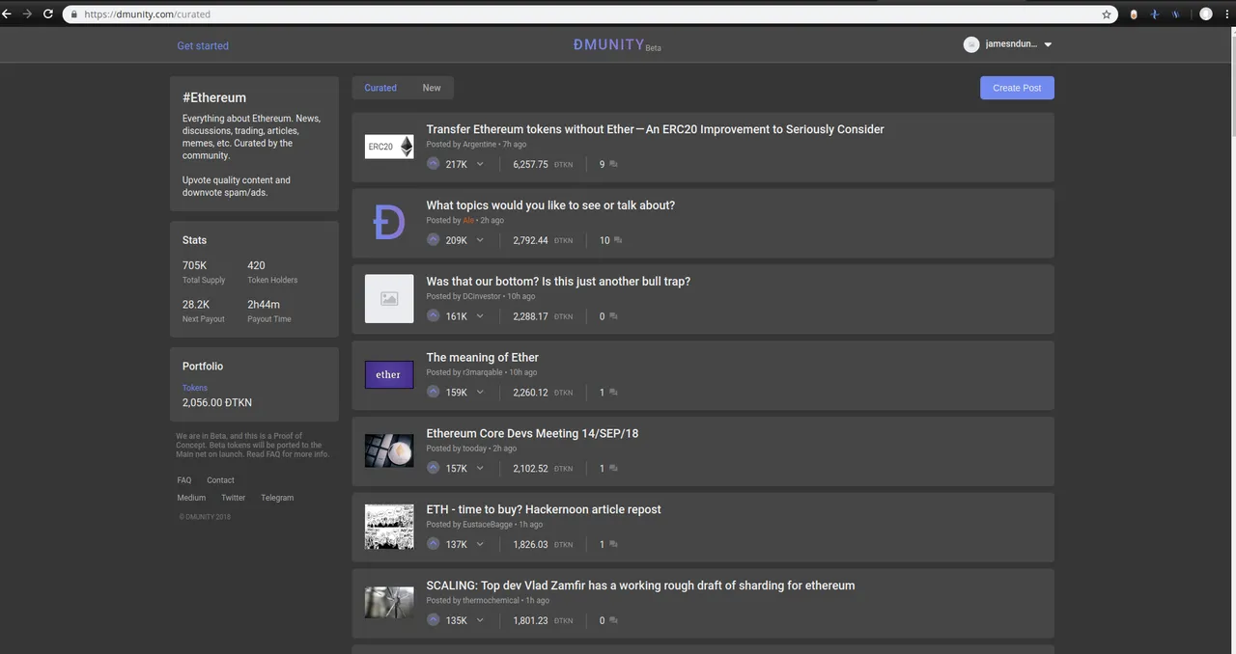Upvote the SCALING Vlad Zamfir post

coord(434,620)
